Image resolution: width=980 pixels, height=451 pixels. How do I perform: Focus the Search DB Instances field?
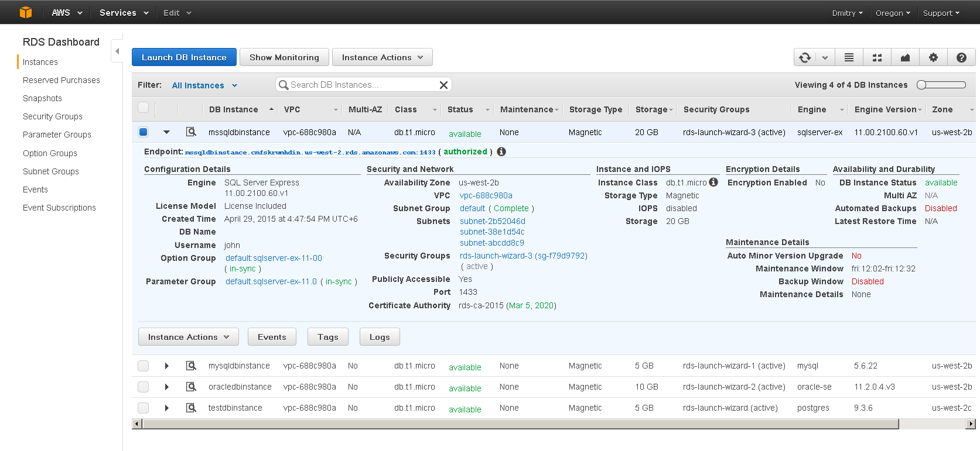click(363, 85)
